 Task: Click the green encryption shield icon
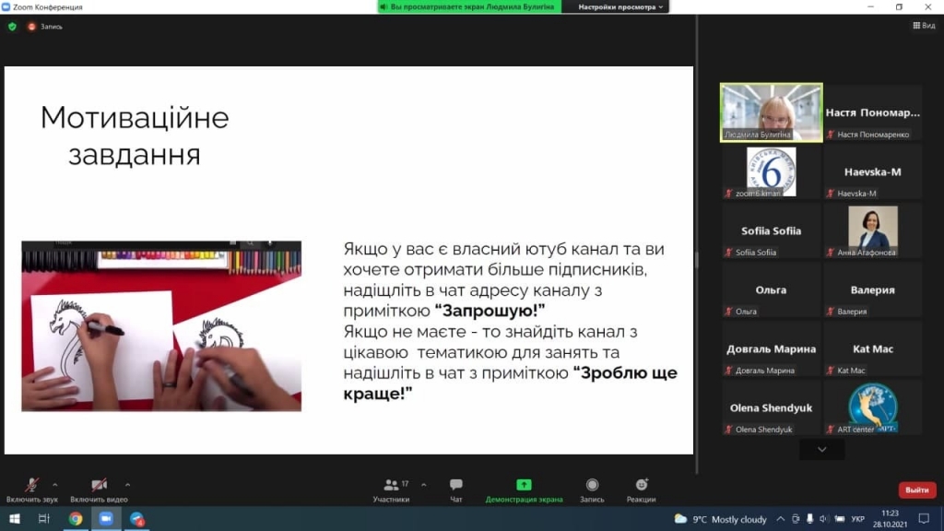pyautogui.click(x=12, y=27)
